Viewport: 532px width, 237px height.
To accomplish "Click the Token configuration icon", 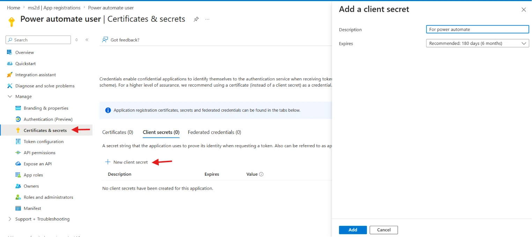I will (x=18, y=142).
